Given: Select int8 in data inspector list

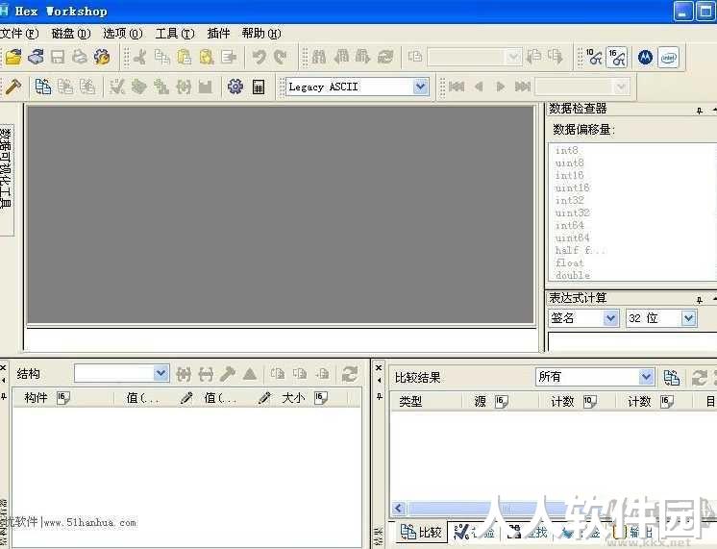Looking at the screenshot, I should (x=567, y=151).
